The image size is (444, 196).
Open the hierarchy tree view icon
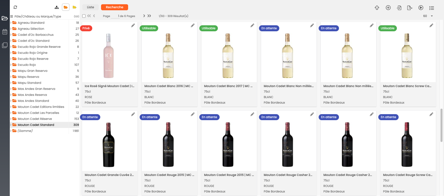point(57,7)
